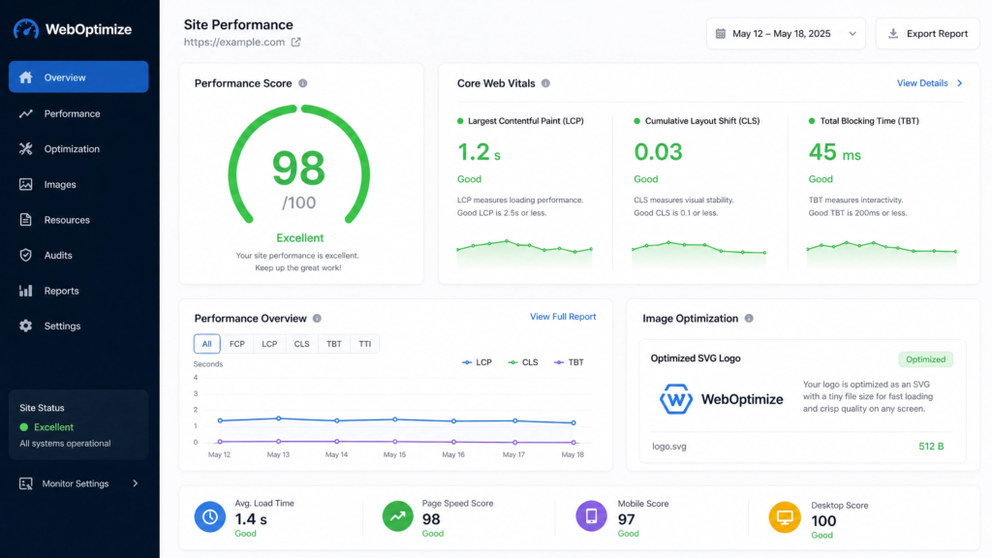Click the 1.2 s LCP value

point(479,152)
